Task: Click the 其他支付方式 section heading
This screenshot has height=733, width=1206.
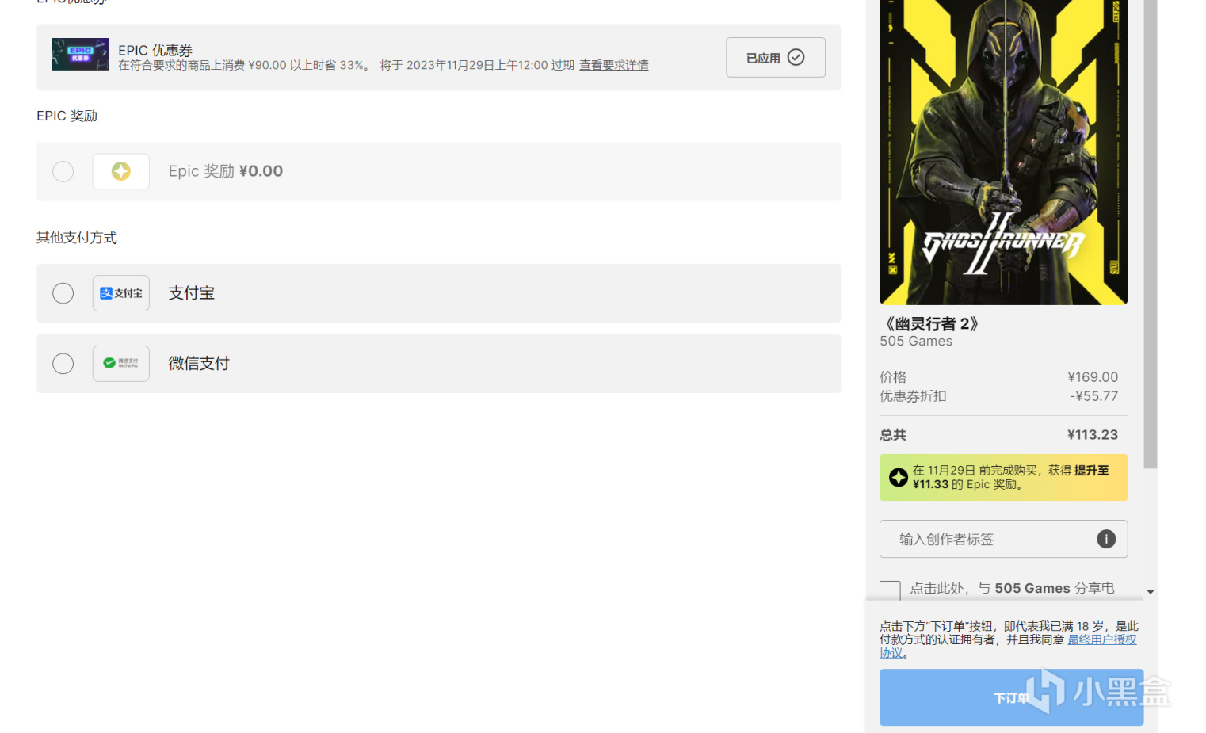Action: click(77, 238)
